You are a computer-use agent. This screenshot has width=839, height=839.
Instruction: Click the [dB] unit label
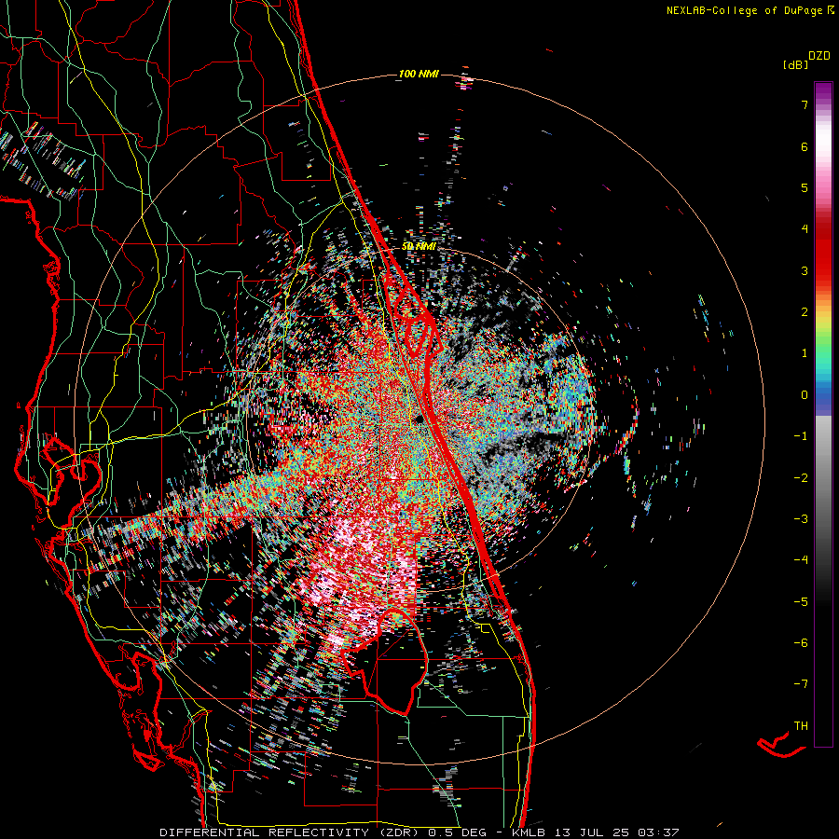[795, 64]
